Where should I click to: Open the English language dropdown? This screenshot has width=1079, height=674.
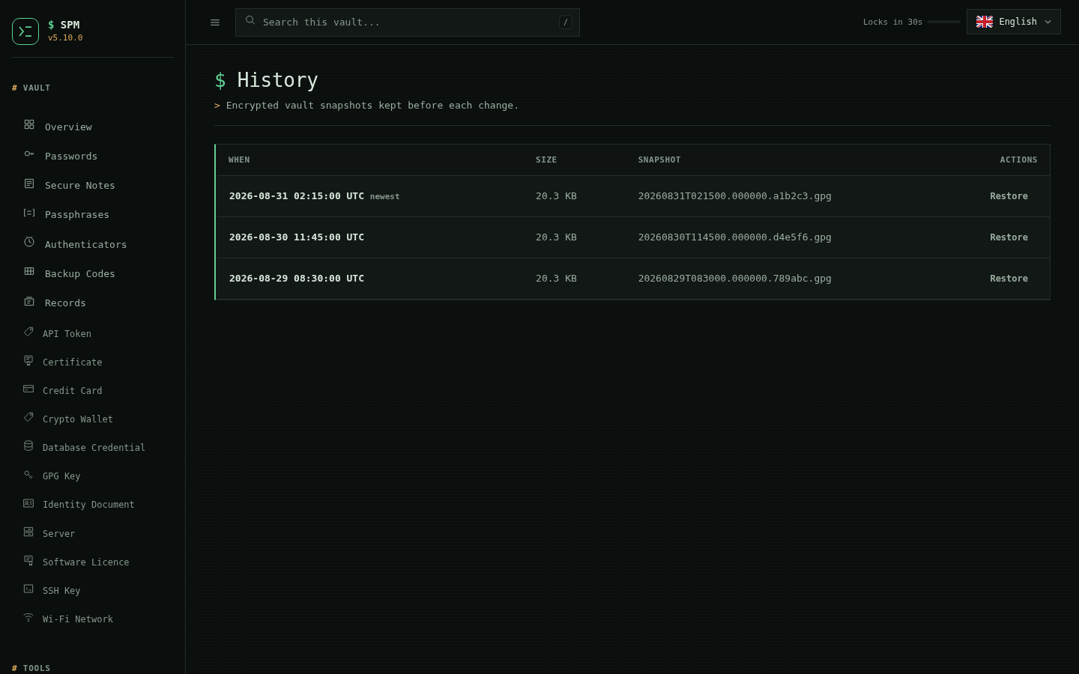coord(1014,22)
